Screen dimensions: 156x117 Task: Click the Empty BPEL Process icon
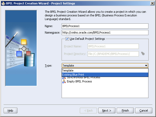(x=64, y=81)
